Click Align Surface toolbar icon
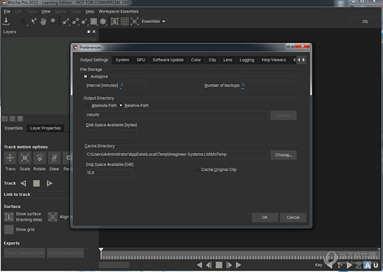Viewport: 383px width, 272px height. pyautogui.click(x=134, y=22)
